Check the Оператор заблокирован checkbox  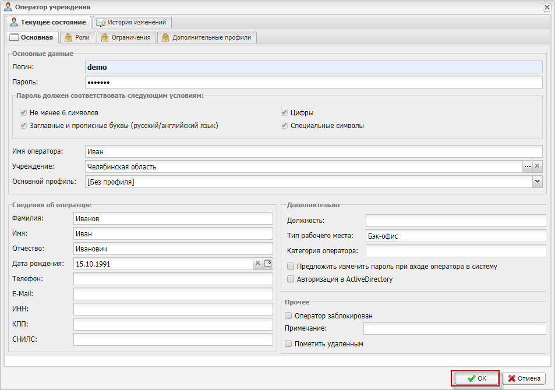(x=288, y=316)
